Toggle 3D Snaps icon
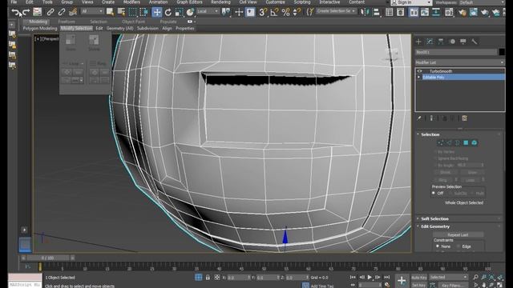This screenshot has height=288, width=513. pyautogui.click(x=263, y=13)
